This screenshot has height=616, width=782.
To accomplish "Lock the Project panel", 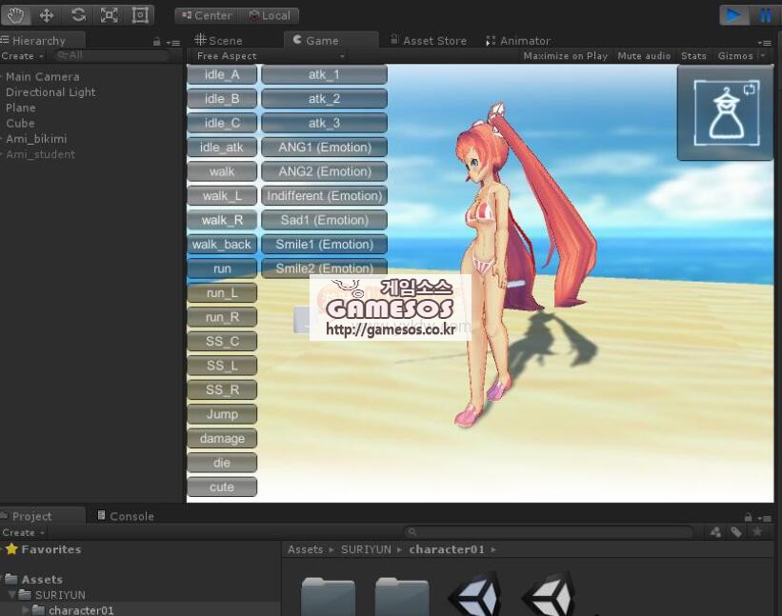I will 748,517.
